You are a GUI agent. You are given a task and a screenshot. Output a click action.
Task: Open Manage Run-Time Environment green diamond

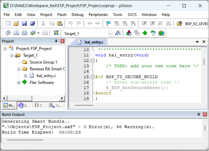145,33
